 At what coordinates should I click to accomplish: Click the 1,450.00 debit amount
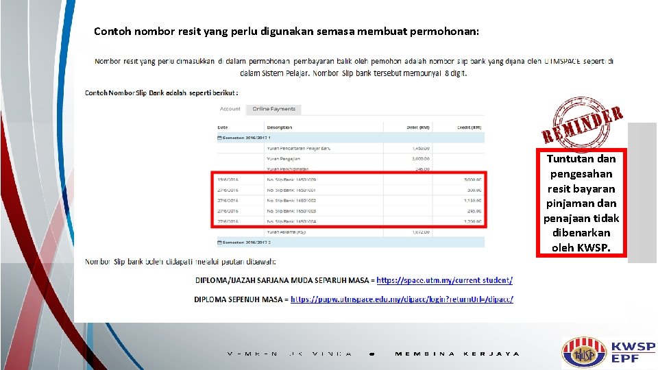[420, 149]
